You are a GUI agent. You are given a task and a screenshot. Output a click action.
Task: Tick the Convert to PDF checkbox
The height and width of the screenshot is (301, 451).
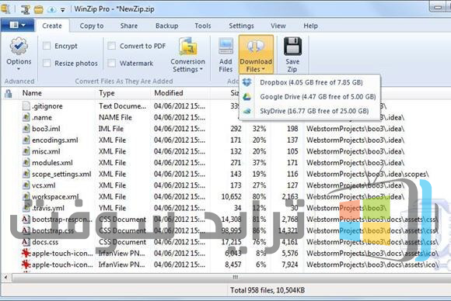click(x=112, y=46)
